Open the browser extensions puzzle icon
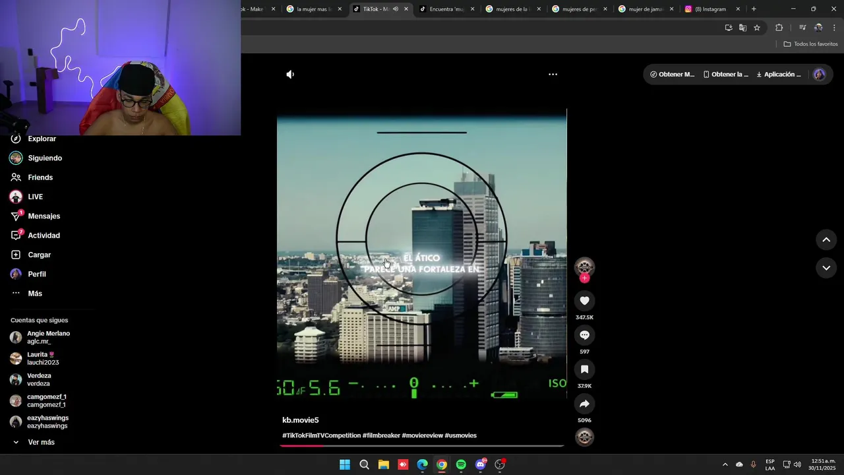Image resolution: width=844 pixels, height=475 pixels. [779, 28]
